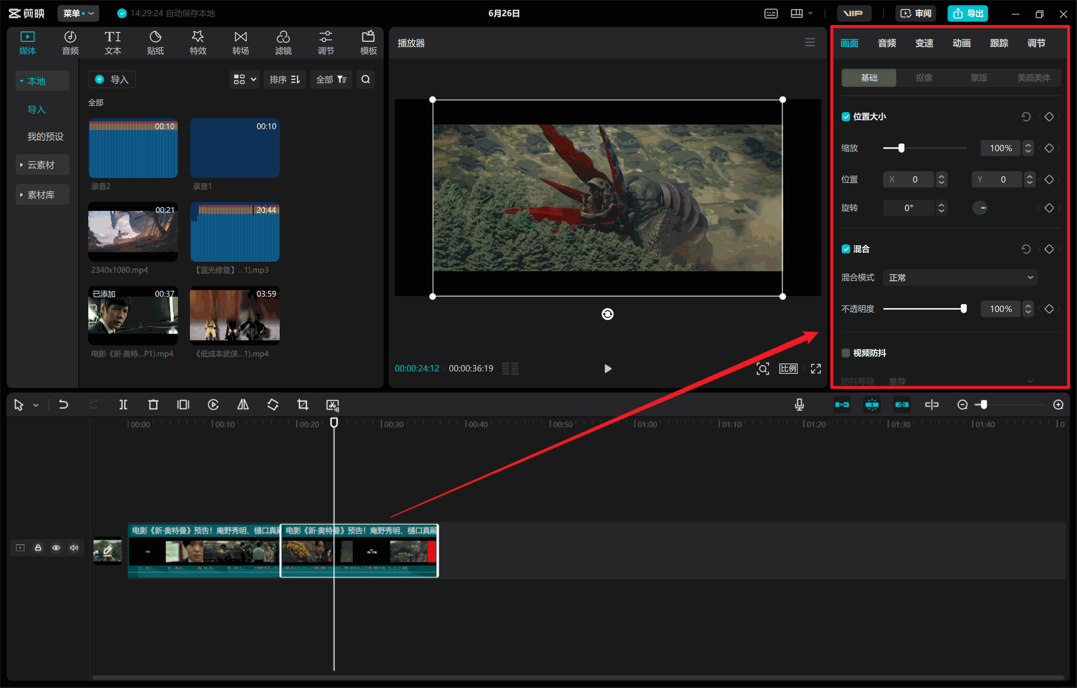Viewport: 1077px width, 688px height.
Task: Add keyframe for 不透明度
Action: point(1049,309)
